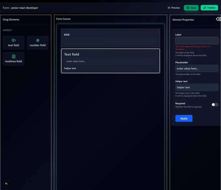Click the Next.js N badge icon

click(x=6, y=183)
